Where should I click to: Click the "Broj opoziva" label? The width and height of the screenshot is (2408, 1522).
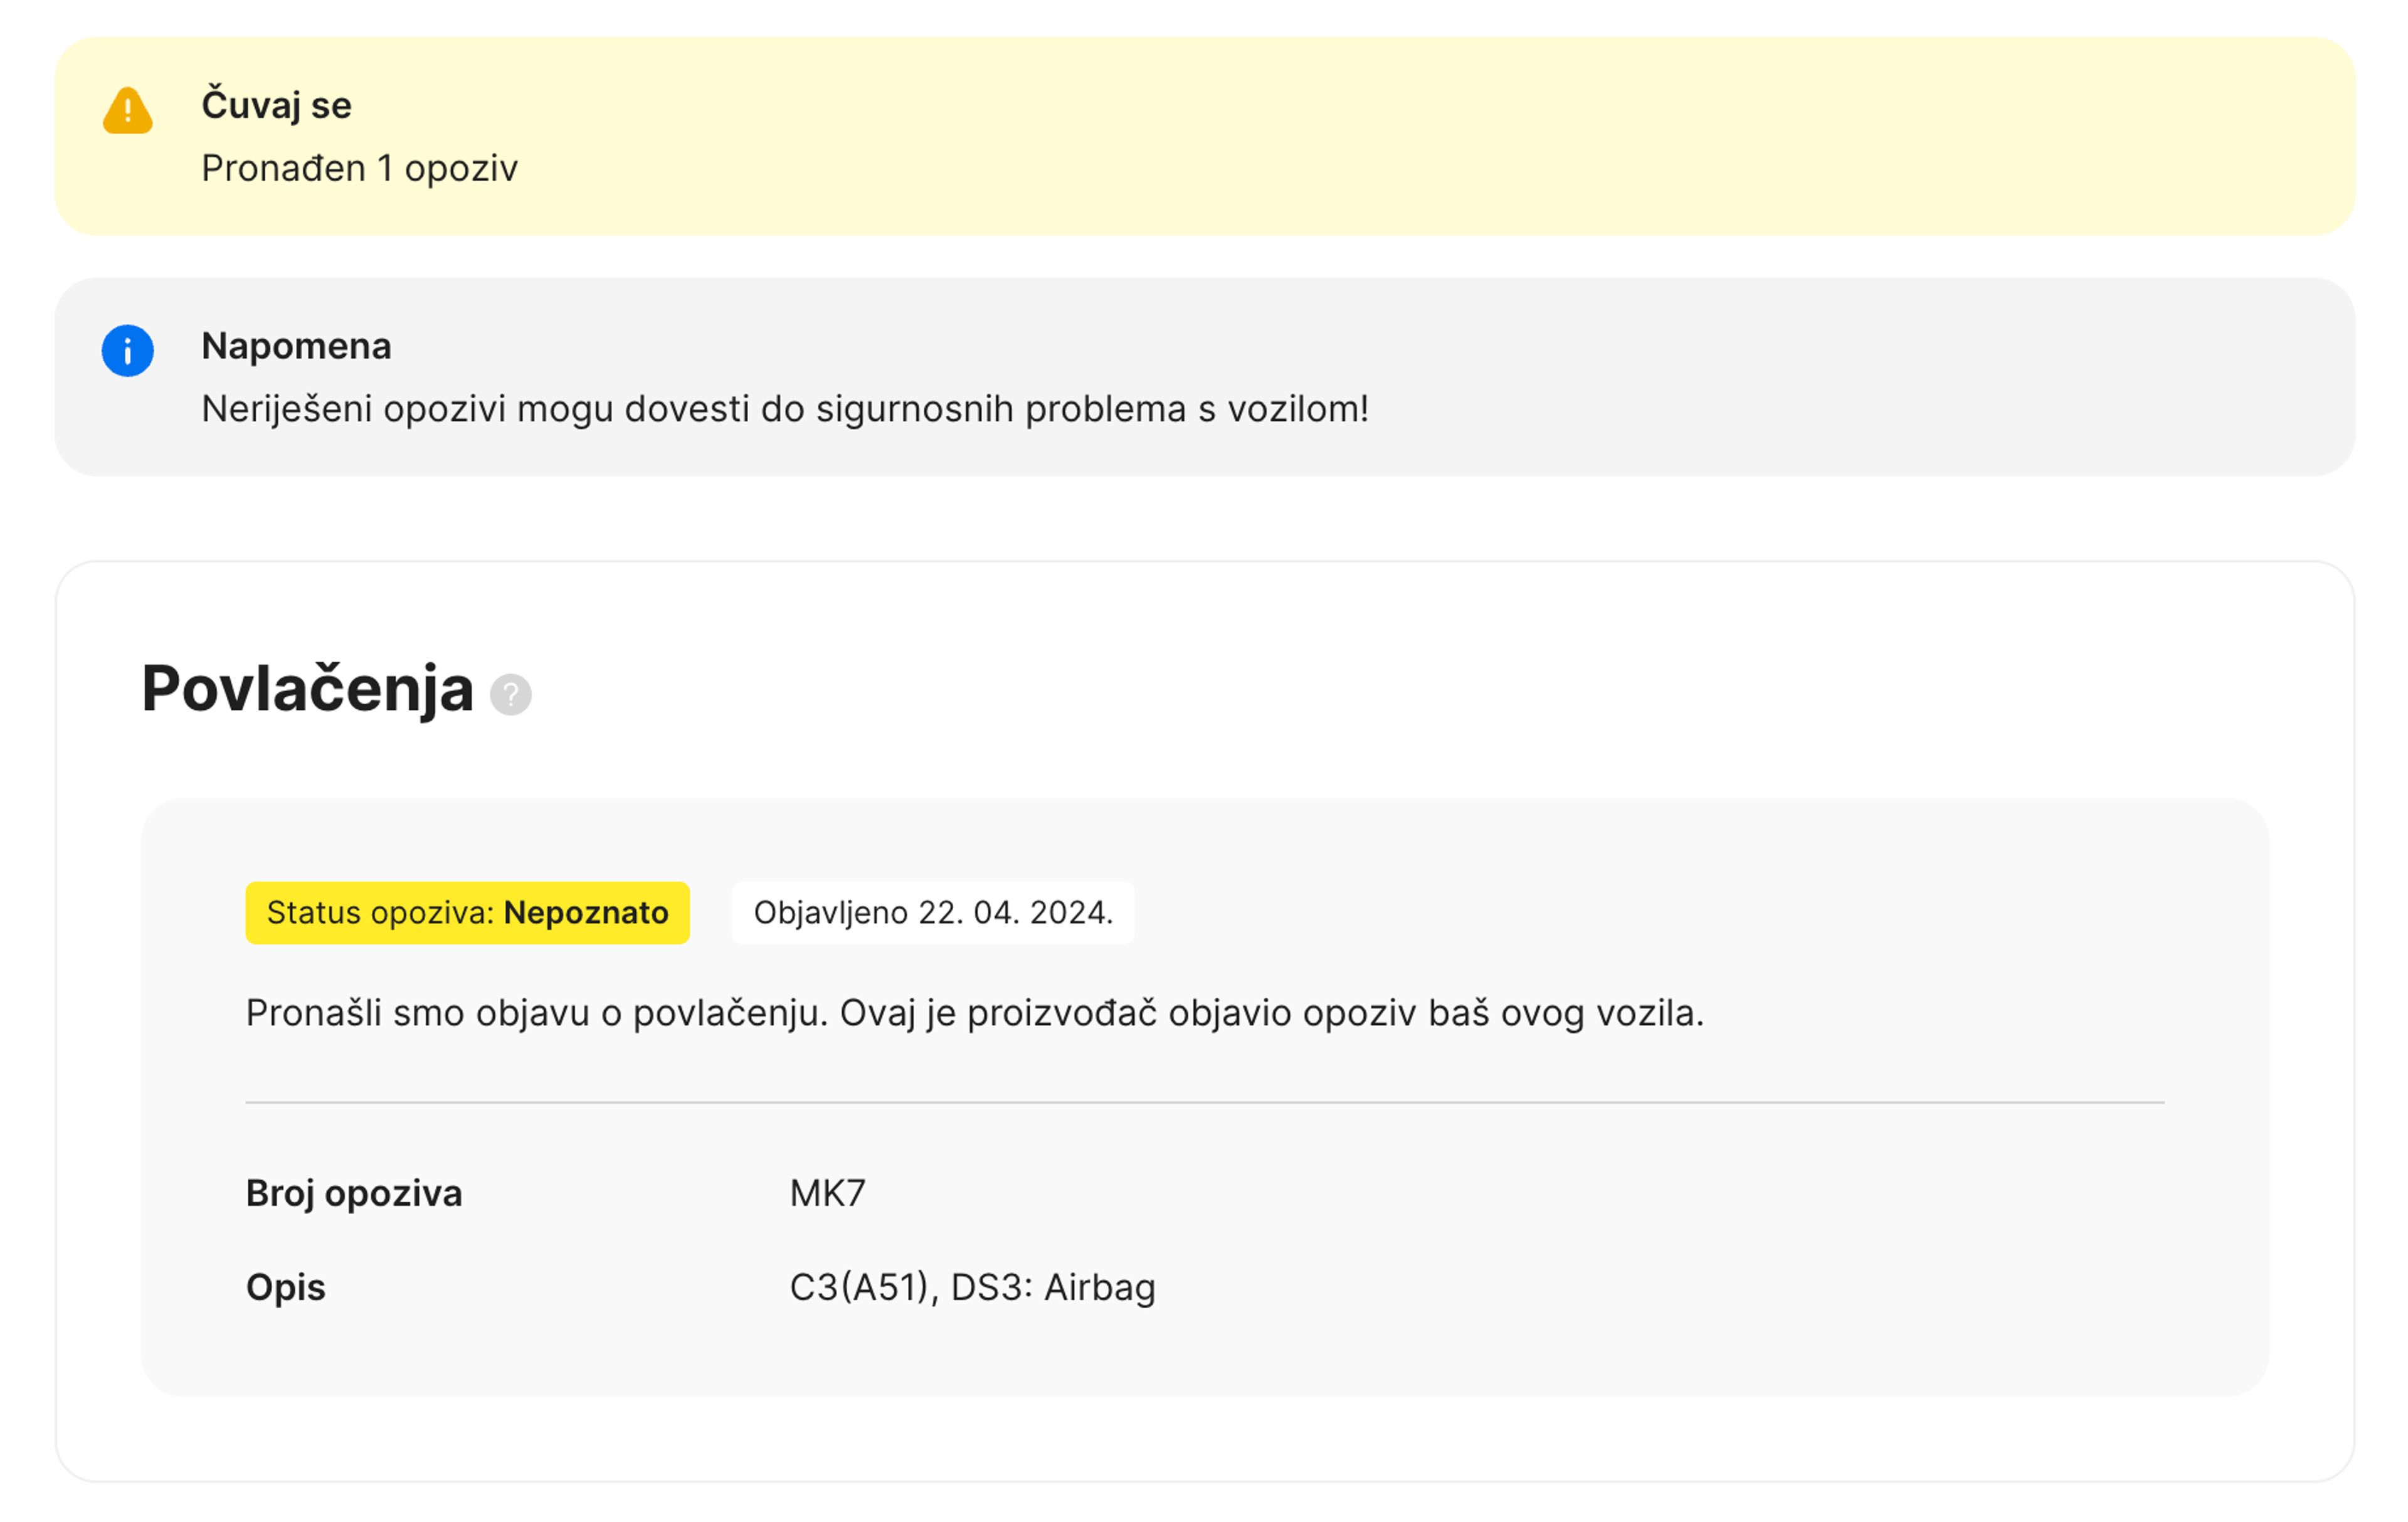coord(354,1193)
